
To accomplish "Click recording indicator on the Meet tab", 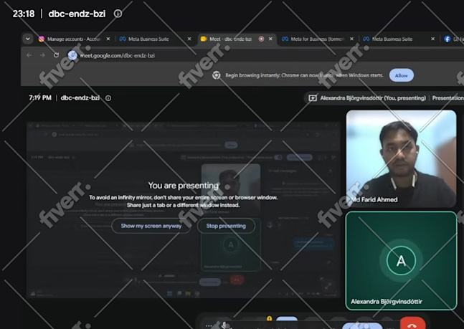I will 261,39.
